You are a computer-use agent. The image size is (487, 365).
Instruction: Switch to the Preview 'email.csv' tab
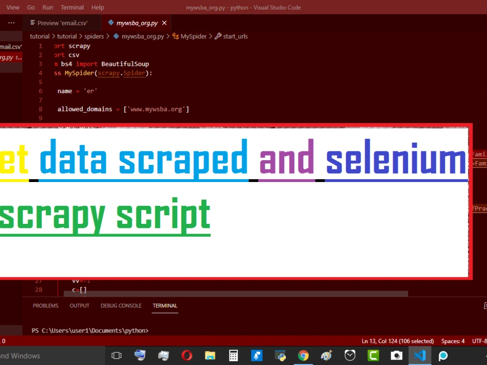tap(62, 23)
